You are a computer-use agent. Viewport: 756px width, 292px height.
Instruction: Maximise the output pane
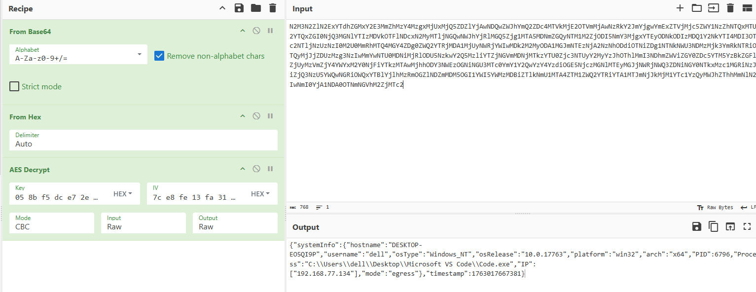747,227
